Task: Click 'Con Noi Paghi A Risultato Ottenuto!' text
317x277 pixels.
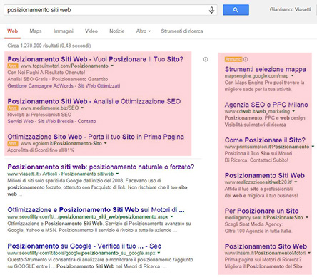Action: tap(46, 73)
